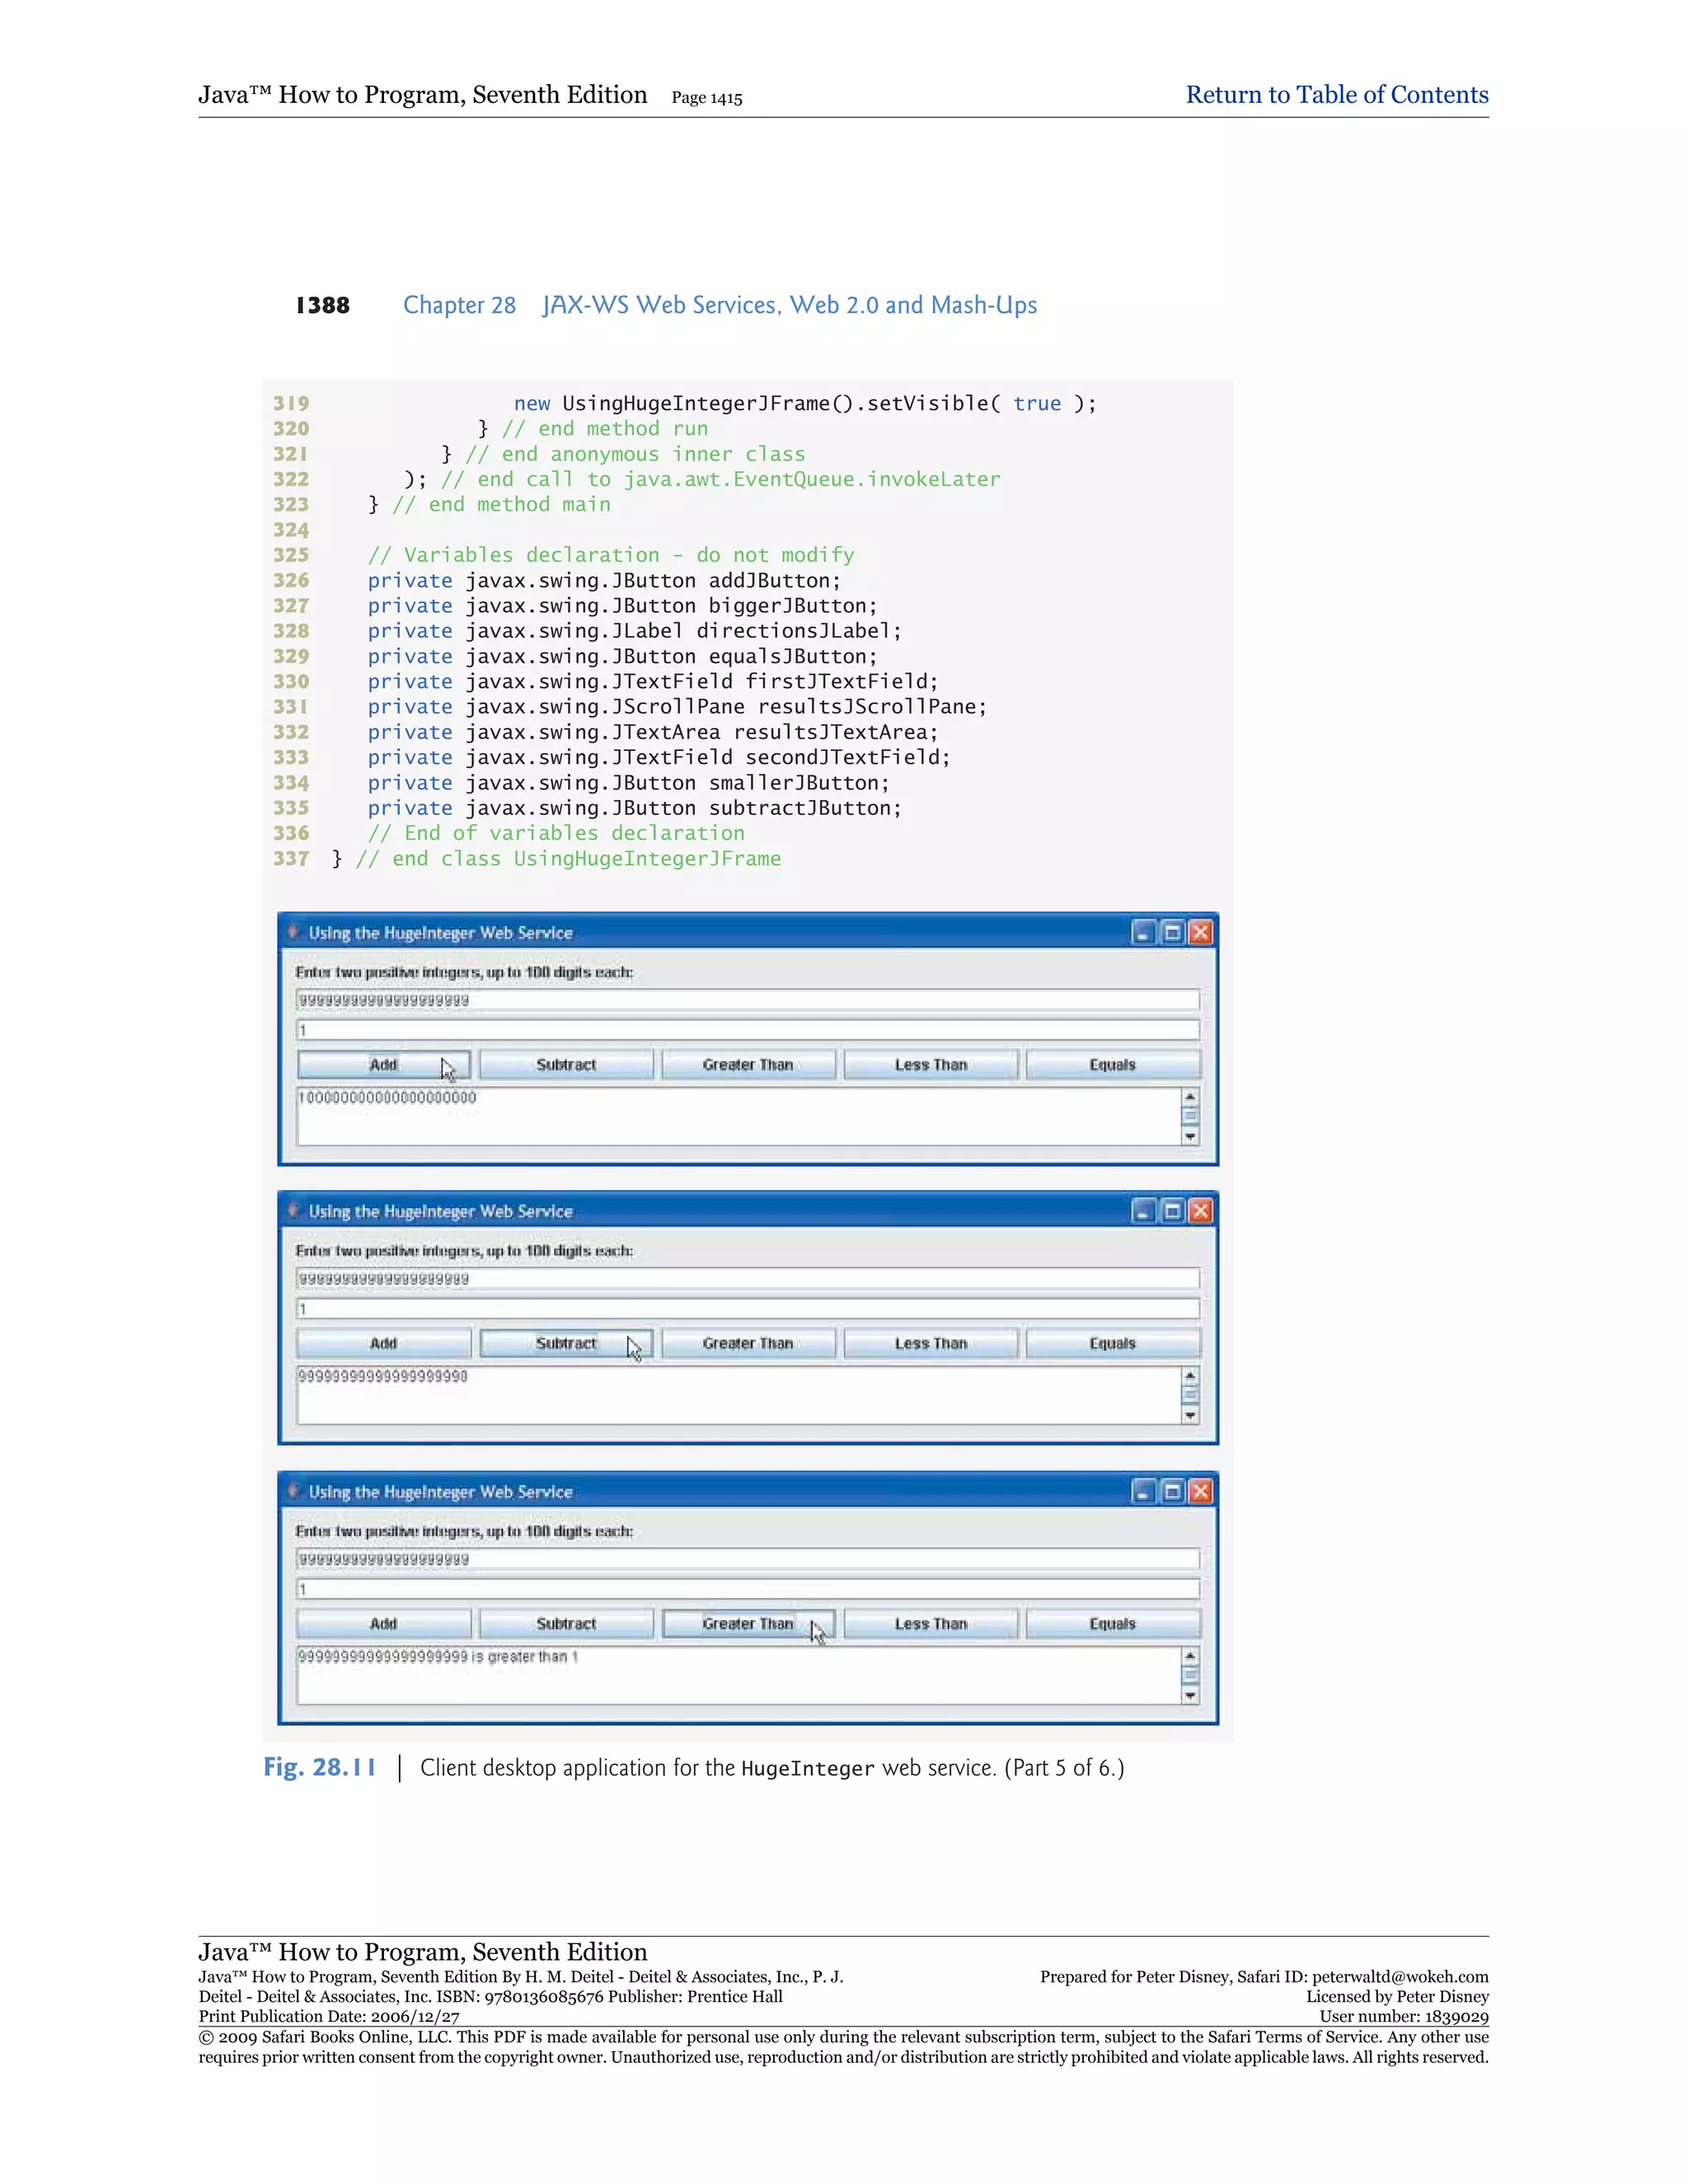1688x2184 pixels.
Task: Click Java app icon in second title bar
Action: [293, 1210]
